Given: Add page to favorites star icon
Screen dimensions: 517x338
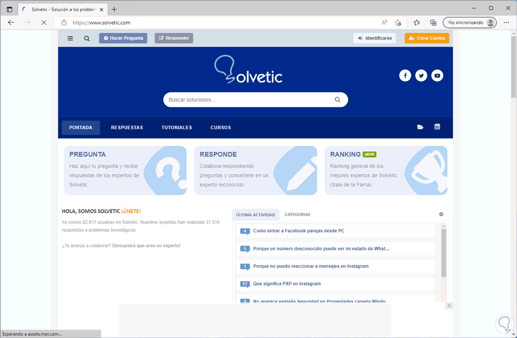Looking at the screenshot, I should (398, 22).
